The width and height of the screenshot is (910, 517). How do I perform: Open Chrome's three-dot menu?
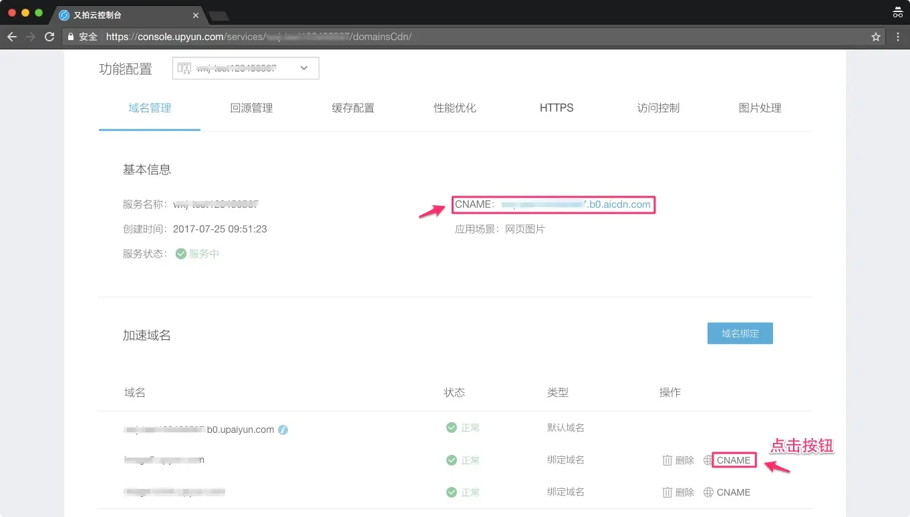click(897, 37)
